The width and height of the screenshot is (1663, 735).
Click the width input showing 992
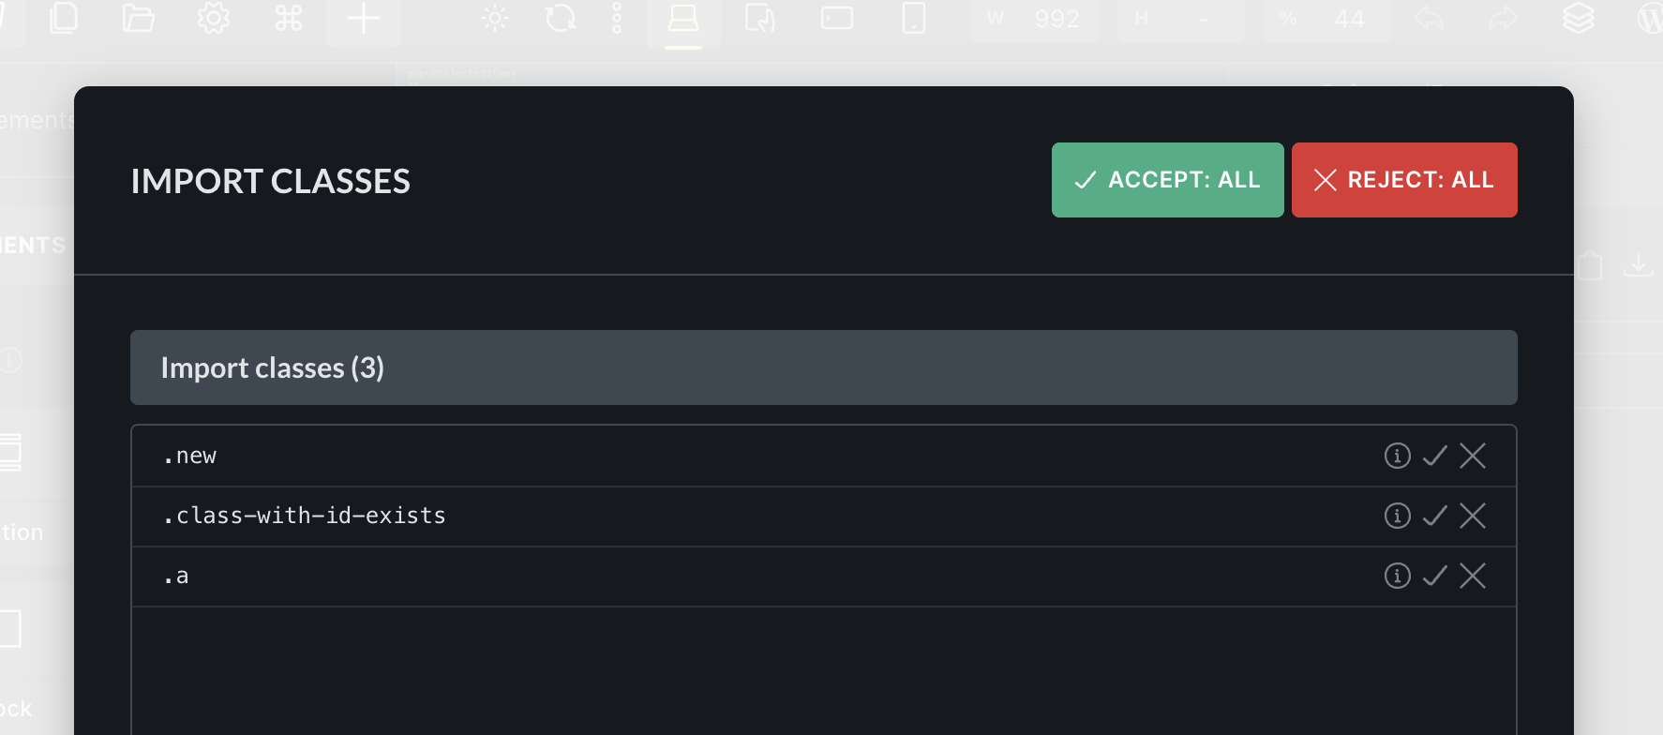pyautogui.click(x=1056, y=19)
